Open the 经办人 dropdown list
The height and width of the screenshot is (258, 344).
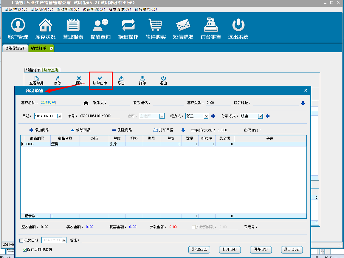(206, 116)
